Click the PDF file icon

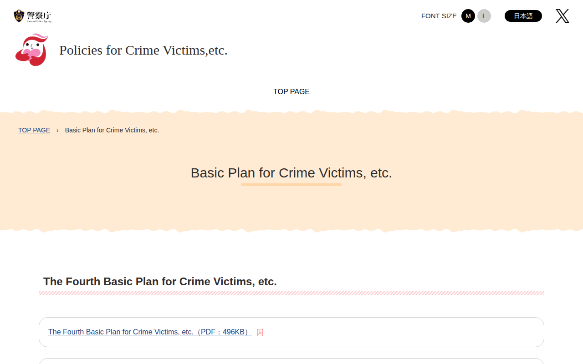(260, 333)
